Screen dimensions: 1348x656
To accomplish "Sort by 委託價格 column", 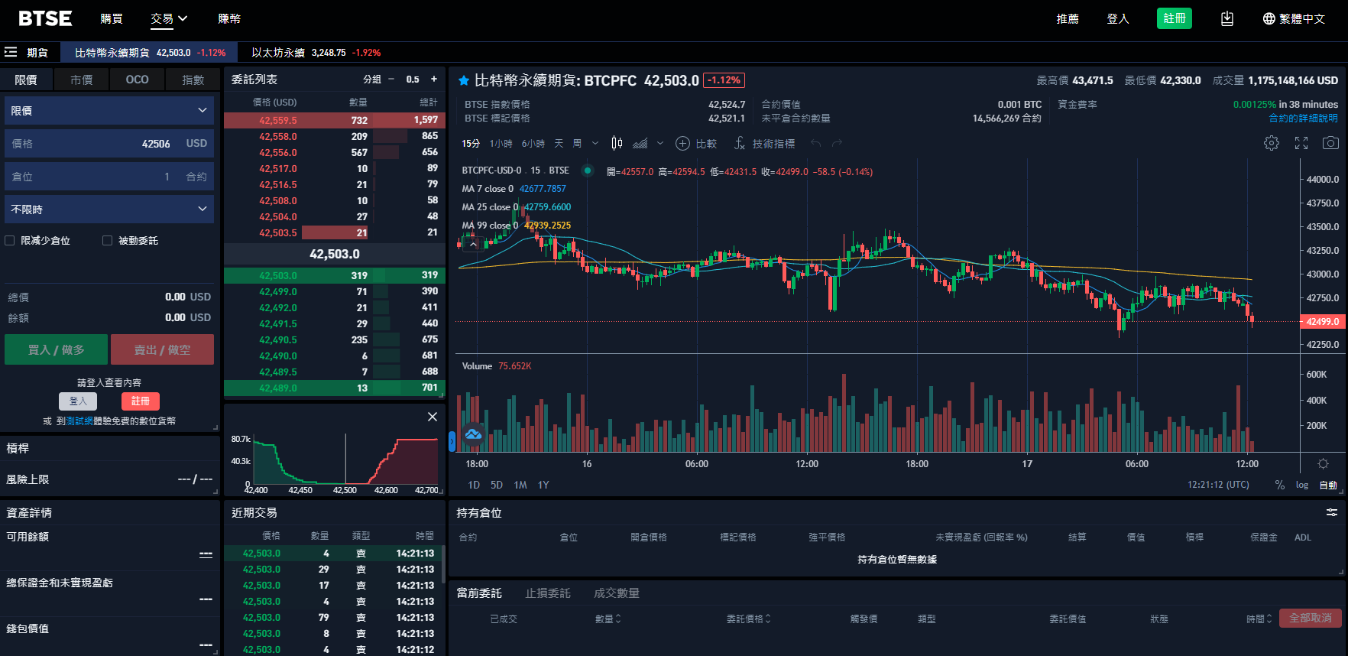I will [748, 619].
